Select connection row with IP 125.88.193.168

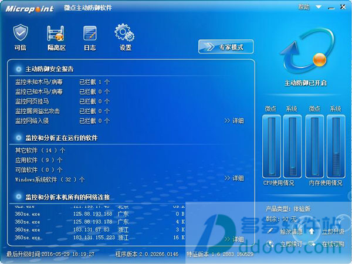pos(100,214)
